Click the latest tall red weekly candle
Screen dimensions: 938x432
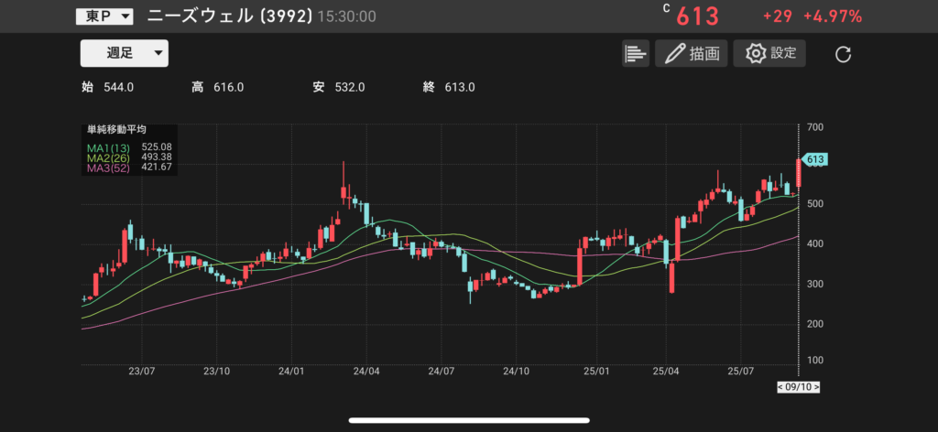pos(799,174)
